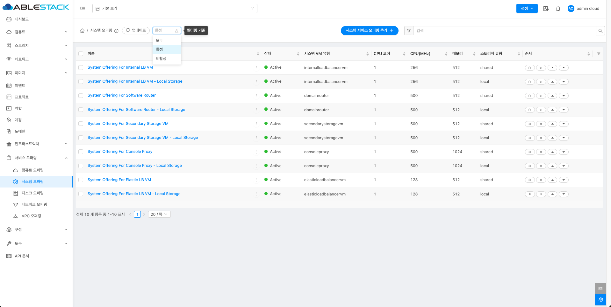Click the settings gear at bottom right
611x307 pixels.
pos(600,300)
